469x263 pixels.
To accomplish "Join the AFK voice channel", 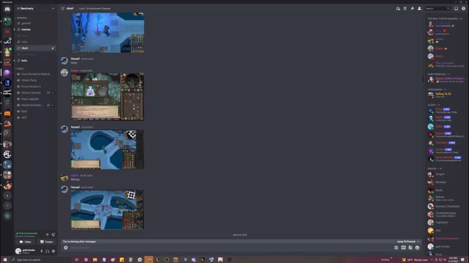I will [36, 118].
